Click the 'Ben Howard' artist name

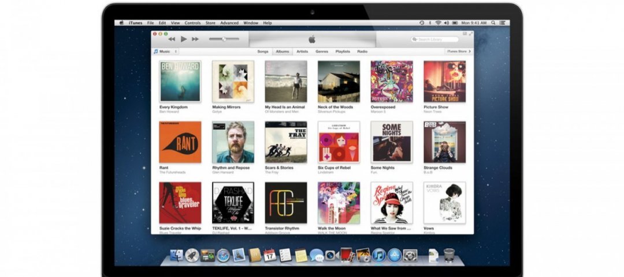click(169, 112)
